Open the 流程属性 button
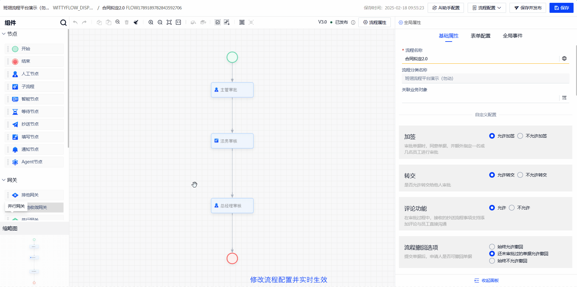This screenshot has width=577, height=287. click(x=375, y=22)
